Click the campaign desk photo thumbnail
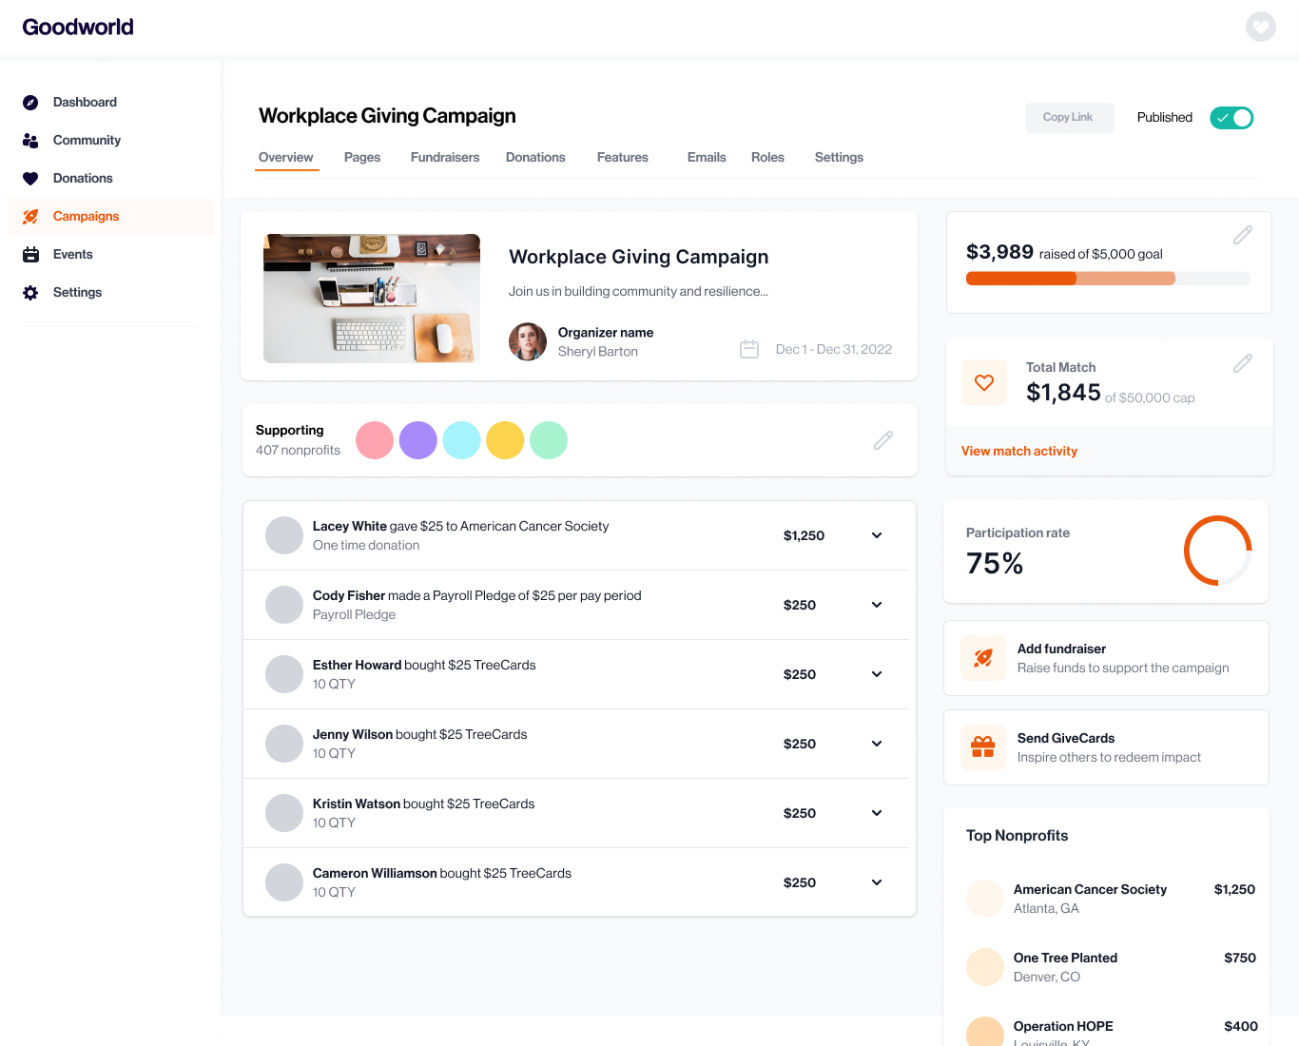 372,298
